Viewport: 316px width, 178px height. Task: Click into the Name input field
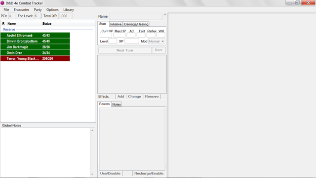135,16
